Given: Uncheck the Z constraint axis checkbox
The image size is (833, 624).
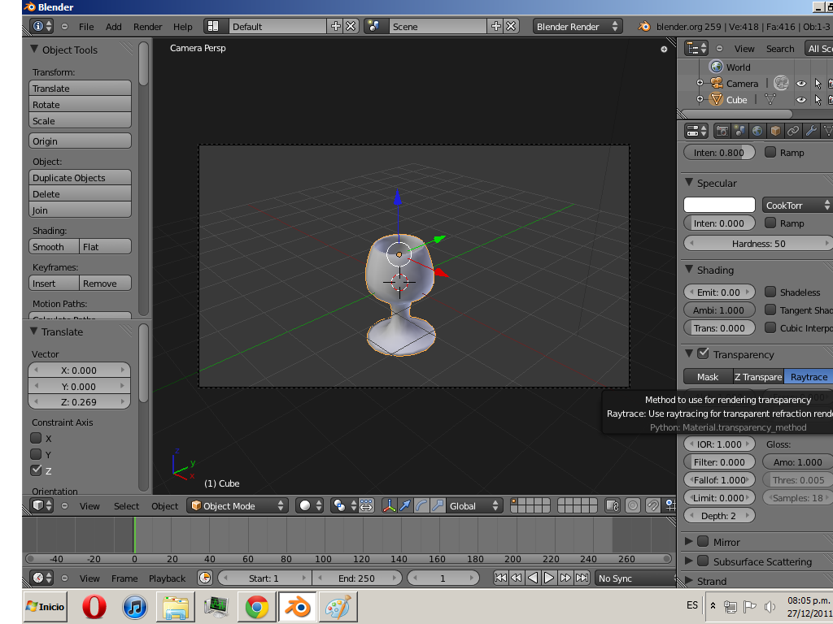Looking at the screenshot, I should click(36, 470).
